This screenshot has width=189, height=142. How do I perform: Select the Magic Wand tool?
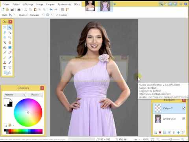5,42
